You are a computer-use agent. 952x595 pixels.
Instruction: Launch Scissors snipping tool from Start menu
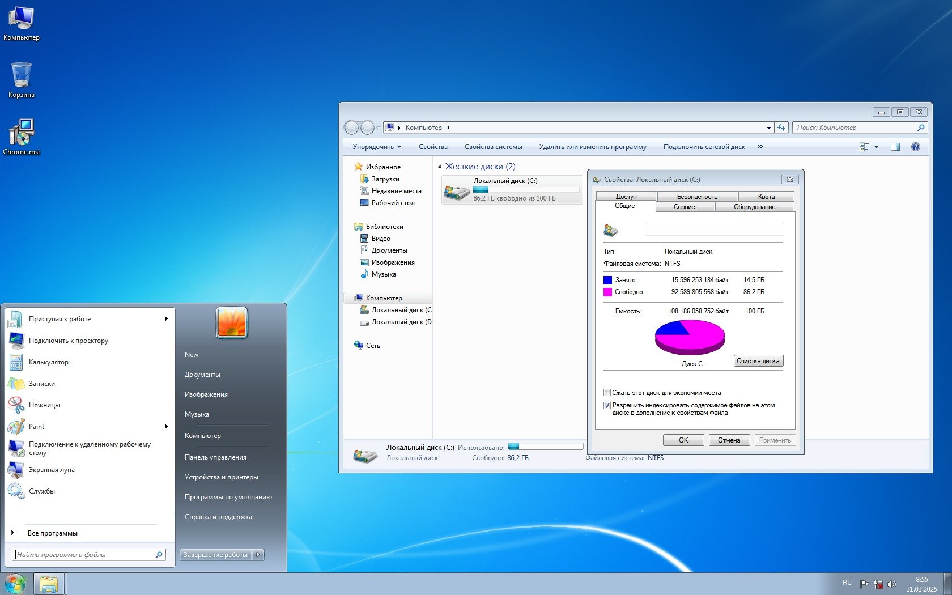pos(44,405)
